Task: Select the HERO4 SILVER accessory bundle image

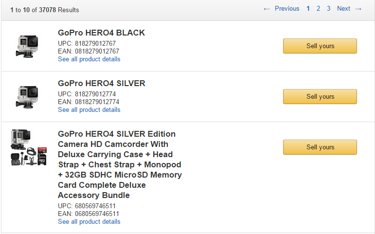Action: (29, 147)
